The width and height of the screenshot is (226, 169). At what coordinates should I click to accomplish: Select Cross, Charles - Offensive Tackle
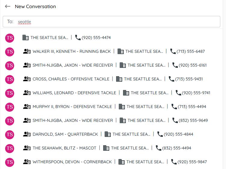tap(71, 79)
